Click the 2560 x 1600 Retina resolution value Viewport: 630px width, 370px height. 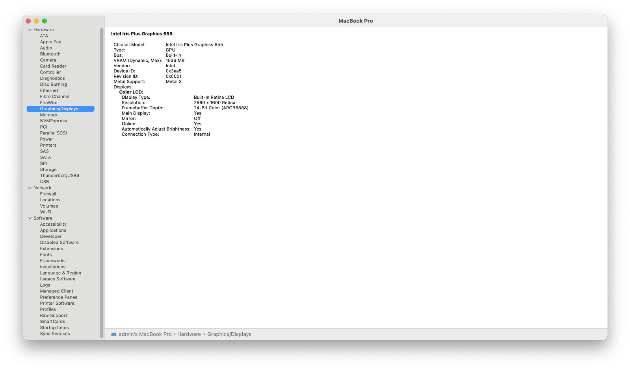coord(214,103)
